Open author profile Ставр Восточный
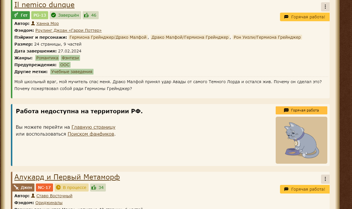 (x=54, y=196)
